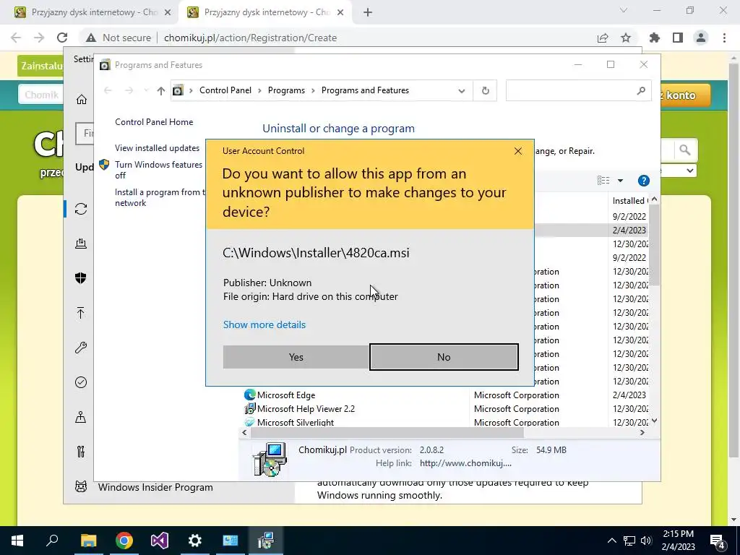
Task: Open Install a program from the network
Action: coord(160,197)
